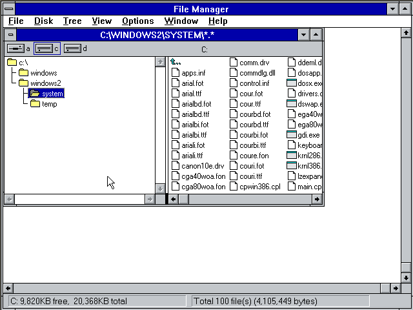Open SYSTEM window control menu box
This screenshot has width=413, height=310.
click(10, 34)
